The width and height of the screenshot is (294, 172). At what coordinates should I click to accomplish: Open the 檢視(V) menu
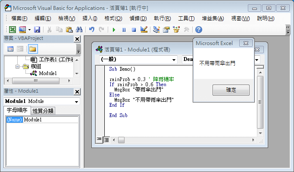point(66,18)
